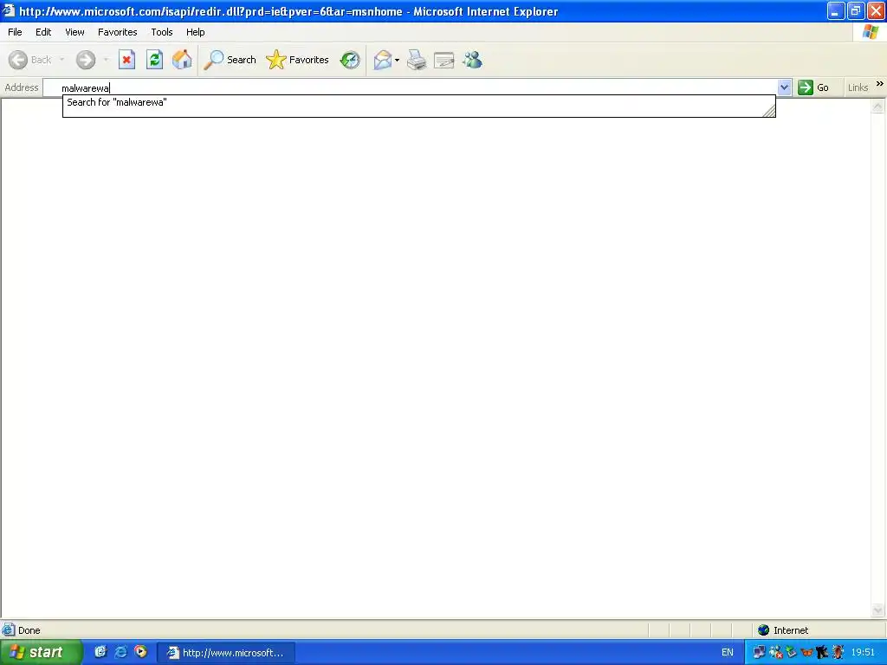The height and width of the screenshot is (665, 887).
Task: Open the Search pane from toolbar
Action: click(x=230, y=60)
